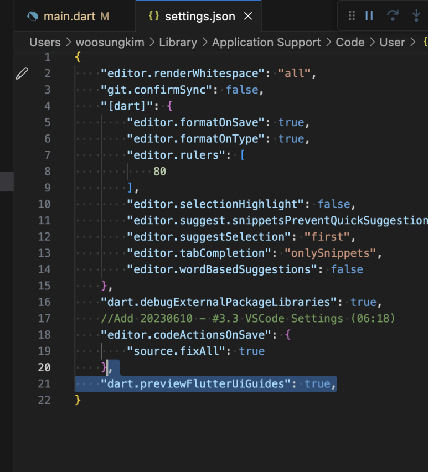This screenshot has height=472, width=428.
Task: Select the settings.json tab
Action: pos(198,16)
